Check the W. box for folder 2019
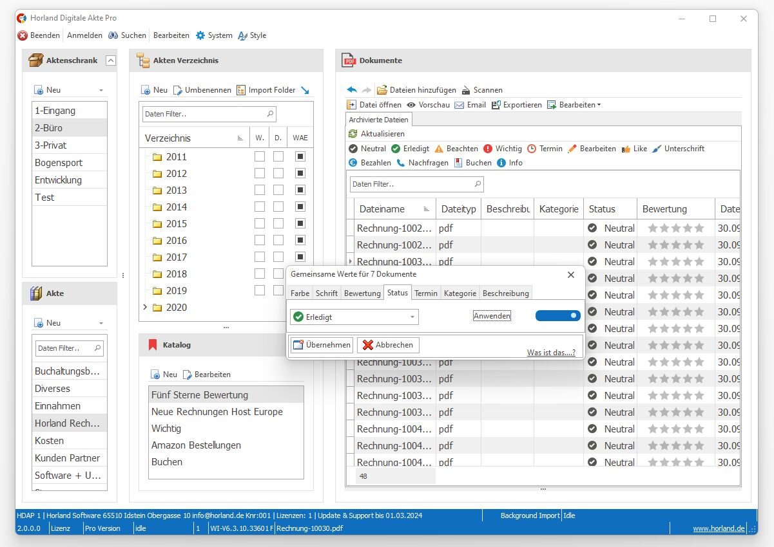Image resolution: width=774 pixels, height=547 pixels. [x=259, y=290]
